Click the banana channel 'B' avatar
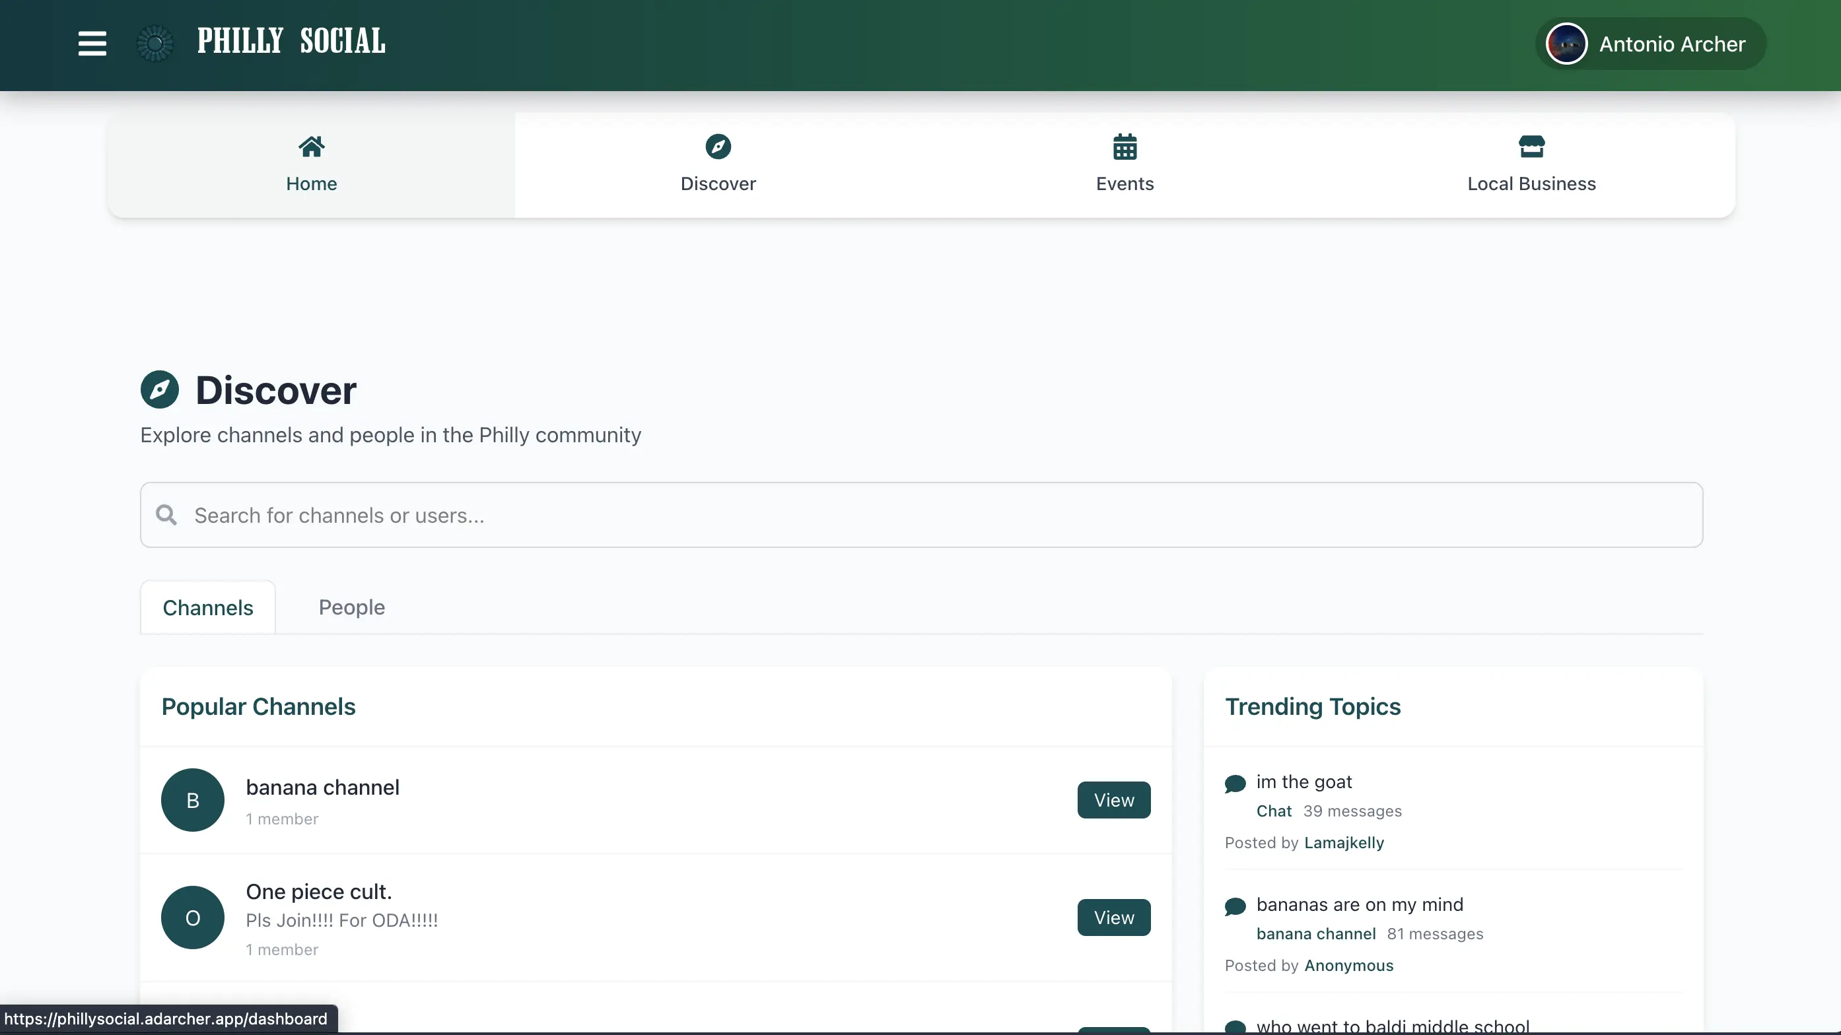Screen dimensions: 1841x1035 (192, 800)
